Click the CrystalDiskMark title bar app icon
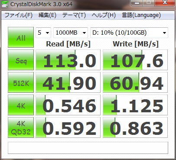 (x=4, y=4)
